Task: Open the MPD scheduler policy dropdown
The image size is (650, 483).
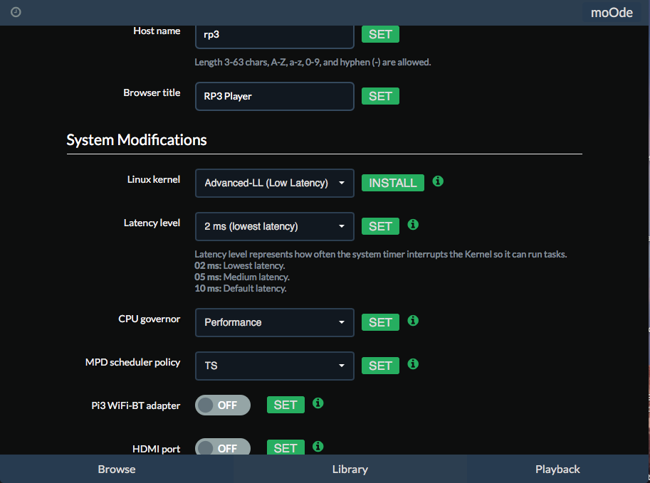Action: (274, 366)
